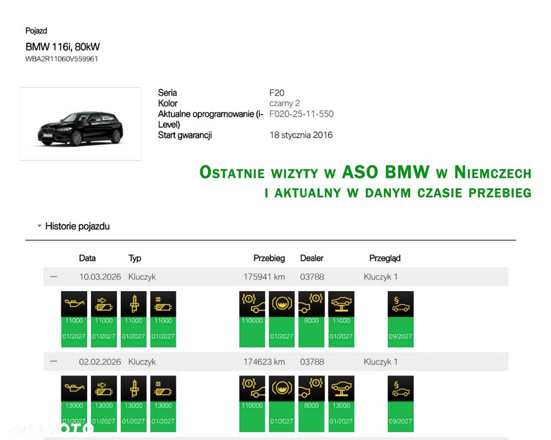This screenshot has height=440, width=551.
Task: Click the BMW 116i, 80kW vehicle title
Action: coord(63,47)
